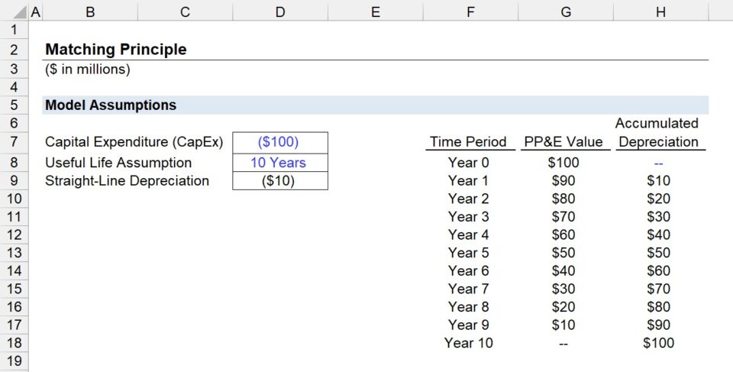Select column D header
Image resolution: width=733 pixels, height=372 pixels.
click(x=280, y=11)
